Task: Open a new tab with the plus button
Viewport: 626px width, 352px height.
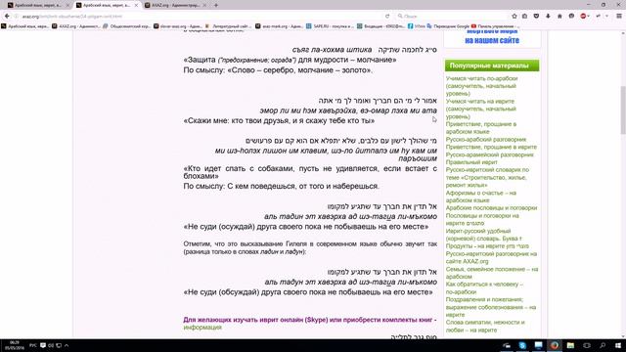Action: pos(216,5)
